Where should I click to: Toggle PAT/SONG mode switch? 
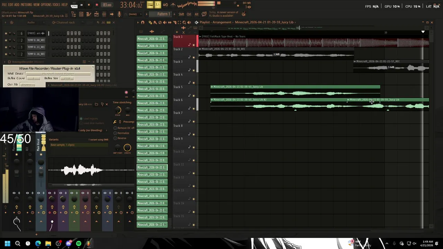coord(74,5)
